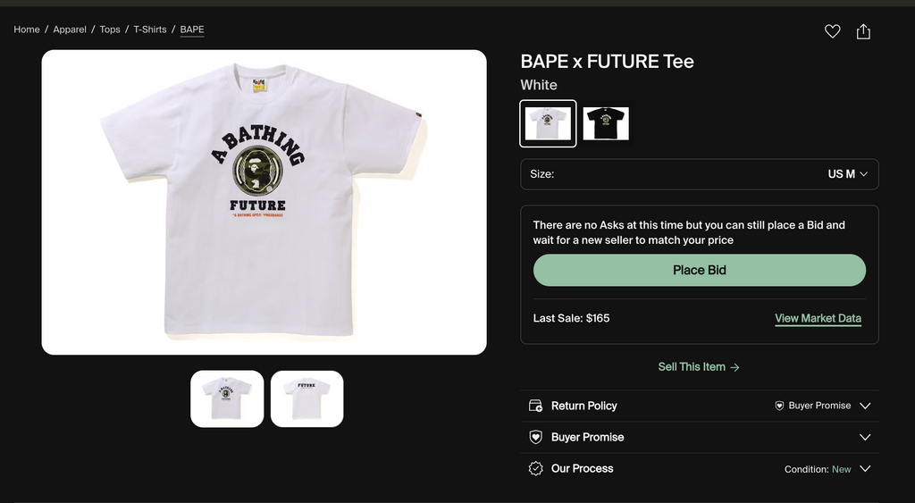The height and width of the screenshot is (503, 915).
Task: Click the Our Process verified badge icon
Action: tap(536, 468)
